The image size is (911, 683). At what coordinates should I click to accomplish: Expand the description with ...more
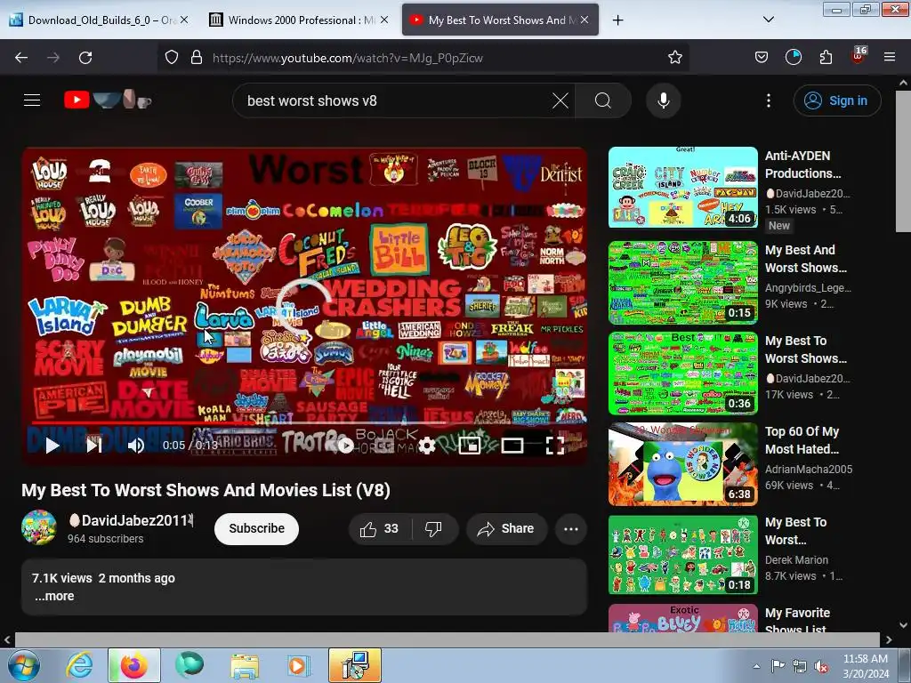click(x=54, y=596)
